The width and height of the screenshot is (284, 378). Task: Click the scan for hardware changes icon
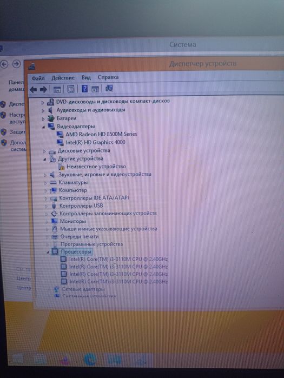tap(109, 88)
